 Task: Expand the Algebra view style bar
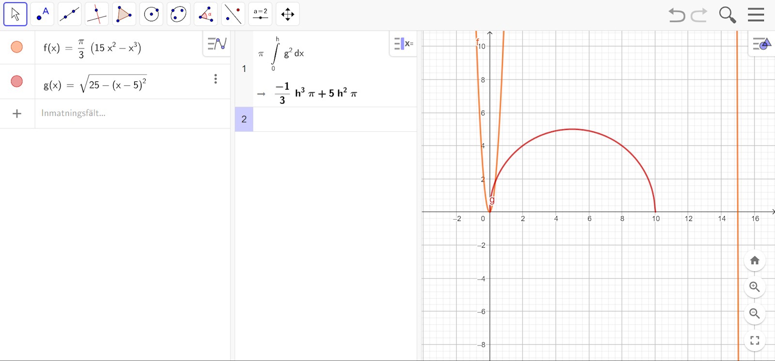(x=217, y=44)
